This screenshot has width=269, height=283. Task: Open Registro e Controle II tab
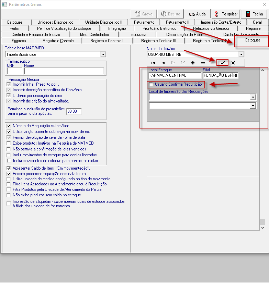(107, 41)
